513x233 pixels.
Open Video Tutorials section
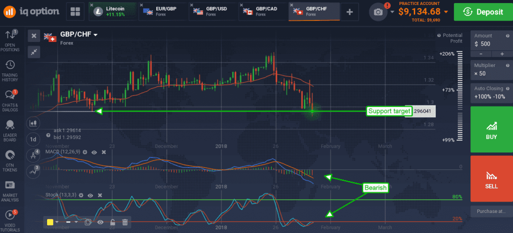pos(10,220)
